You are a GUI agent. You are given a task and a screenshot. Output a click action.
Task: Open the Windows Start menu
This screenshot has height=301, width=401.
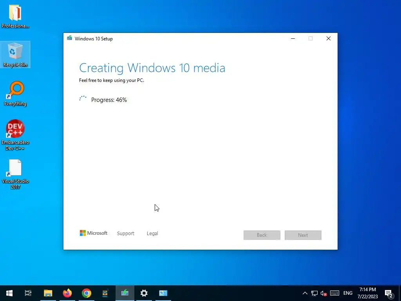(x=9, y=293)
